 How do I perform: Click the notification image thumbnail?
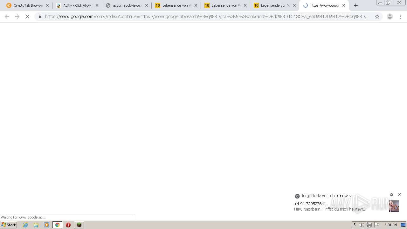click(x=394, y=206)
